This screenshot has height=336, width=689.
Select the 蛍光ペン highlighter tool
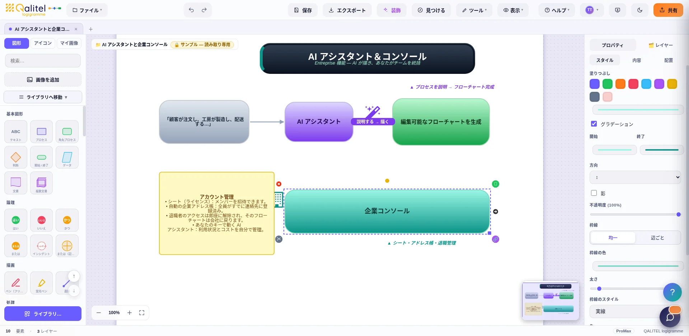pos(42,283)
